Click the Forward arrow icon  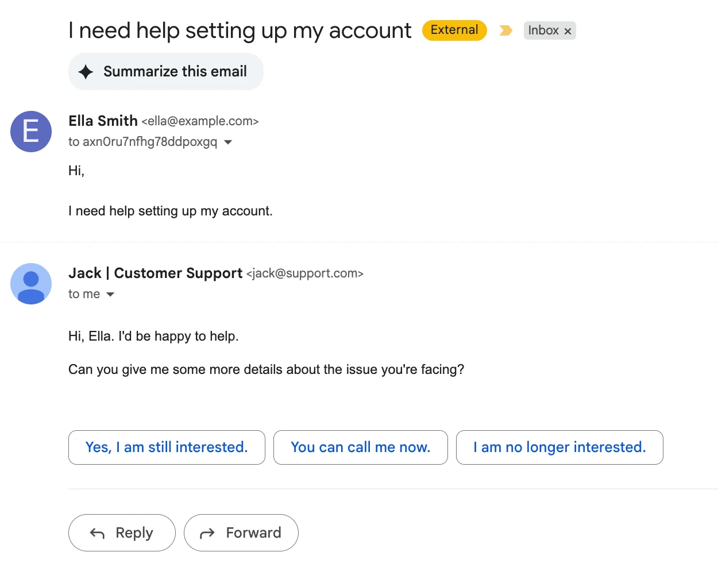coord(207,534)
